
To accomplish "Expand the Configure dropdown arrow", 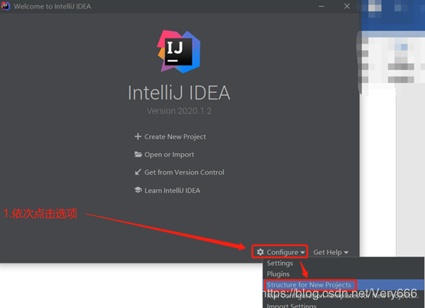I will click(302, 253).
